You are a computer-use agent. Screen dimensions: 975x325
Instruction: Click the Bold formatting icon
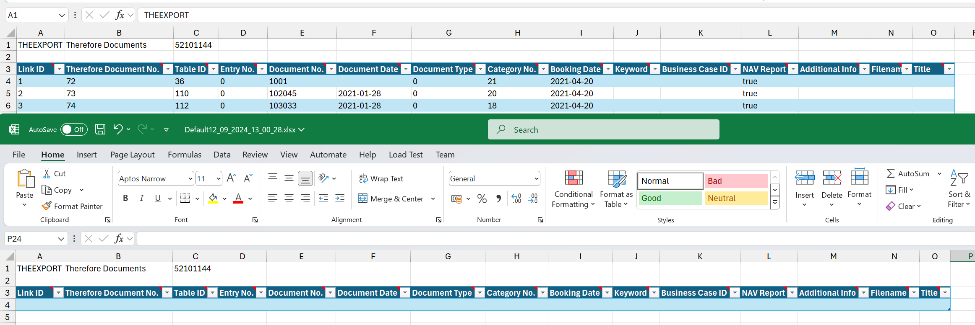coord(125,199)
